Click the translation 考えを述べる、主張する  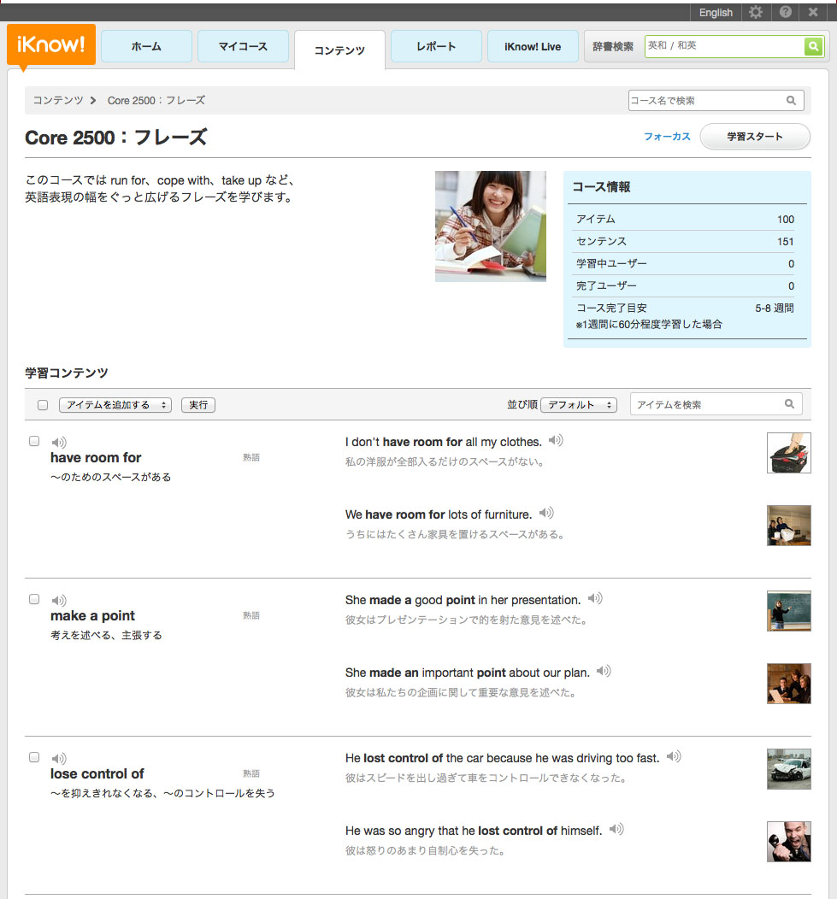point(106,635)
